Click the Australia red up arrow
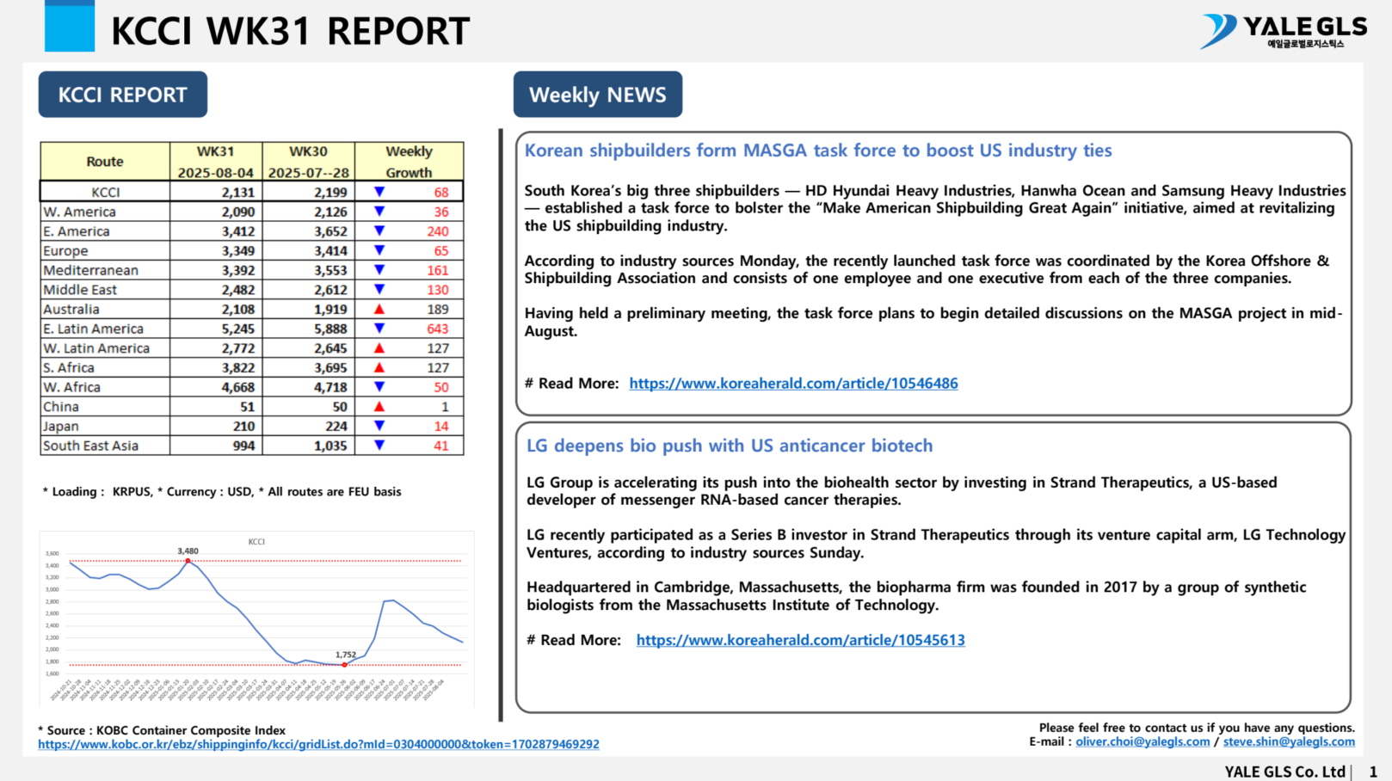The height and width of the screenshot is (781, 1392). click(x=379, y=309)
